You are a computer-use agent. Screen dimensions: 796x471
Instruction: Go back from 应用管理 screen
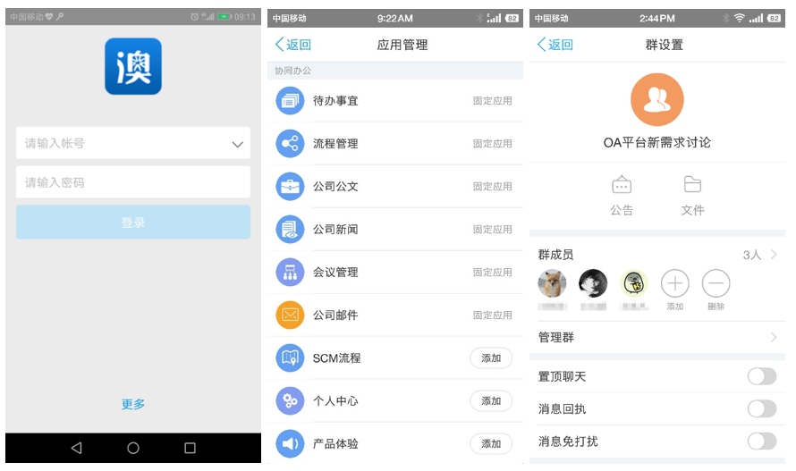coord(292,45)
